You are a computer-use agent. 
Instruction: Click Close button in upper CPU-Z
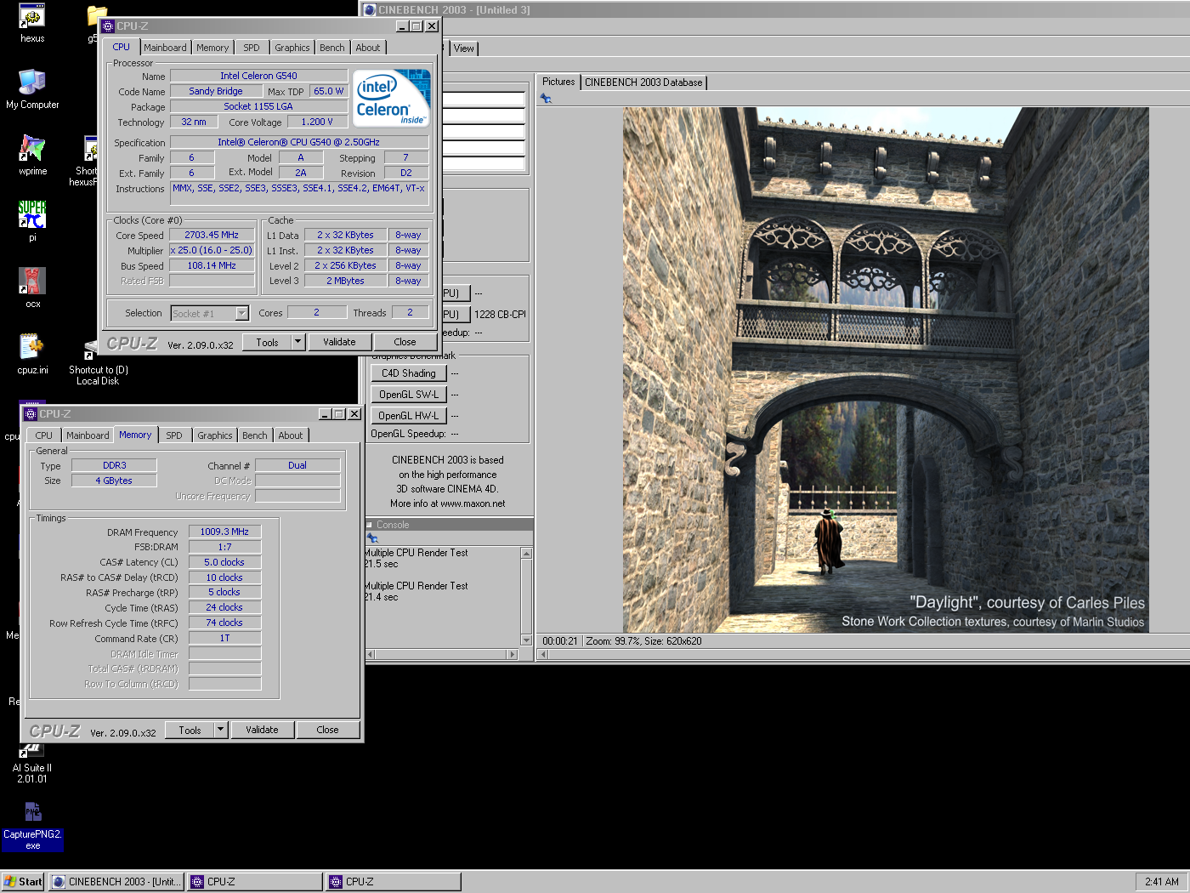point(405,342)
